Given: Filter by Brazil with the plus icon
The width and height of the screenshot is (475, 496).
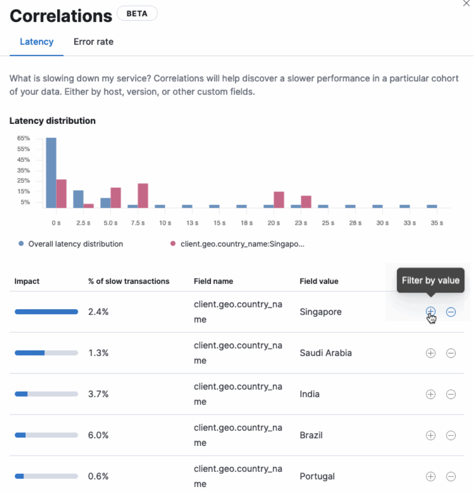Looking at the screenshot, I should point(430,435).
